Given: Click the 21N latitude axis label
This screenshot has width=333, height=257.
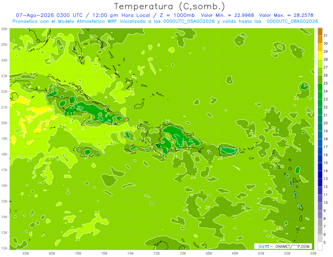Looking at the screenshot, I should pyautogui.click(x=4, y=107).
